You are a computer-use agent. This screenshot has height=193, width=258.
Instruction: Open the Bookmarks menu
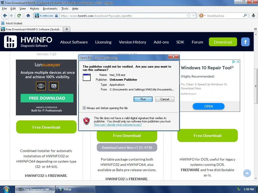(x=50, y=9)
